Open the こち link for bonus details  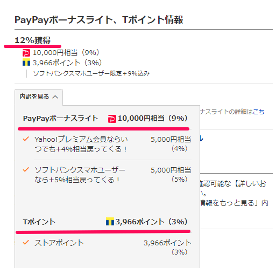259,112
